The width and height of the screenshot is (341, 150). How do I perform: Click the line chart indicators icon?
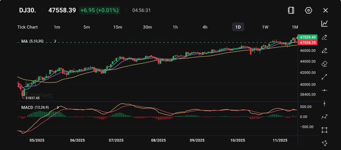(324, 23)
